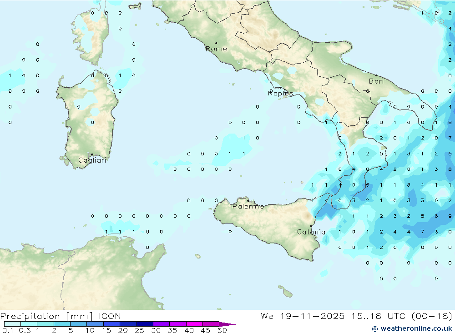This screenshot has height=333, width=455.
Task: Pick the 20–25 mm dark blue legend swatch
Action: click(128, 324)
